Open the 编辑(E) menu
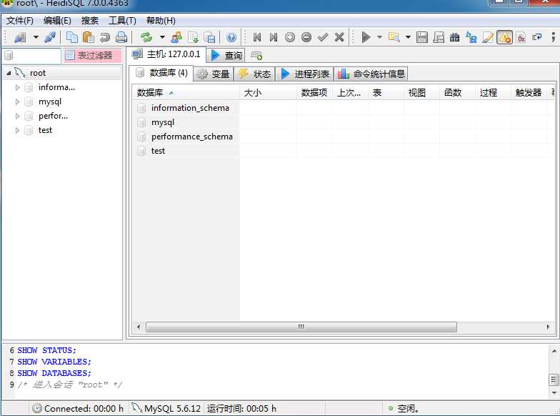 (57, 21)
